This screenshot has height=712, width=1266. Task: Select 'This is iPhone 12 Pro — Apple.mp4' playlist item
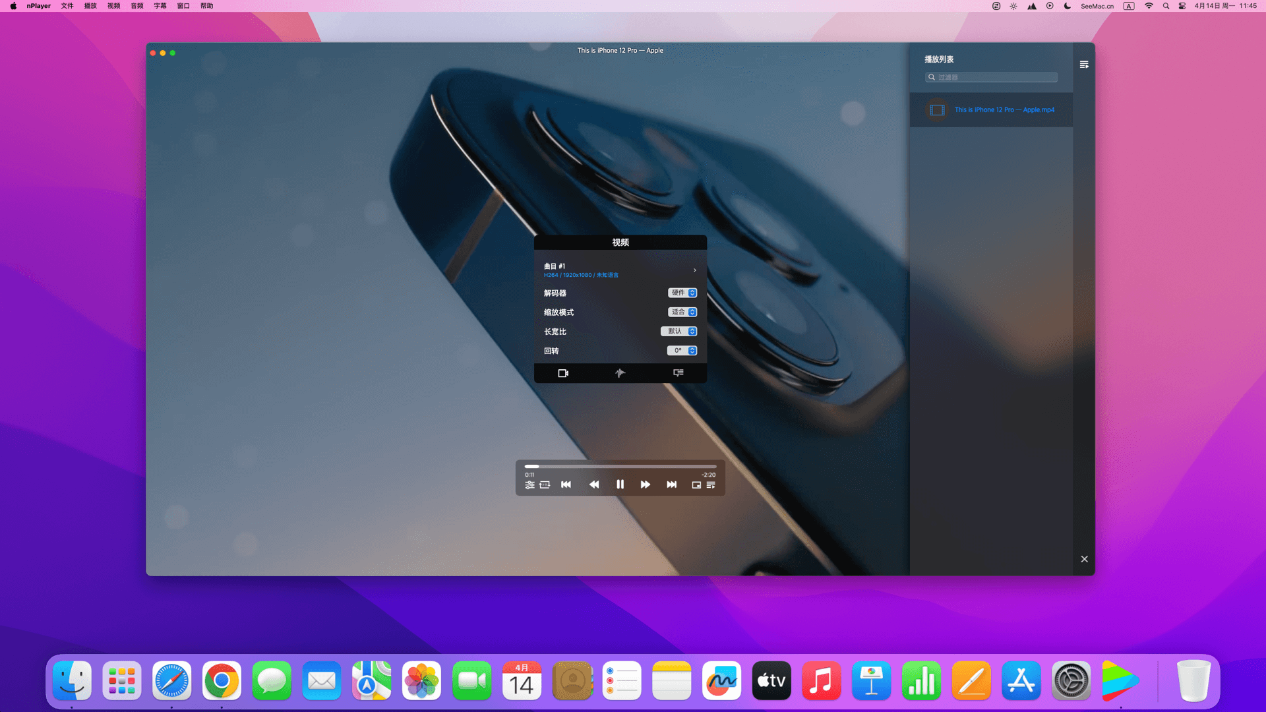991,110
